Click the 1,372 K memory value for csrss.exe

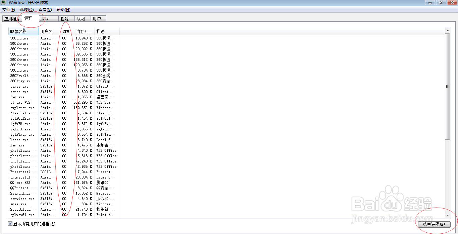[85, 86]
